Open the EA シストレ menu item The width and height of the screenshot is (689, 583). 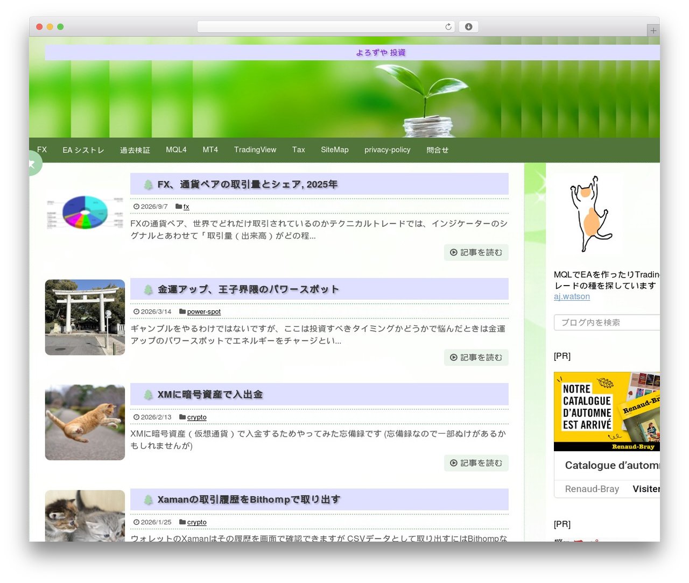(x=83, y=150)
